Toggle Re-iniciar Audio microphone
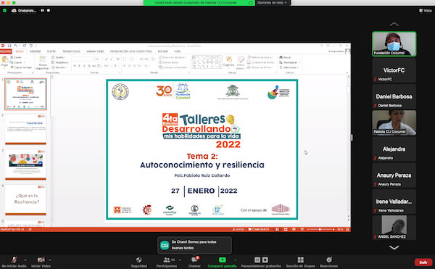 [14, 260]
